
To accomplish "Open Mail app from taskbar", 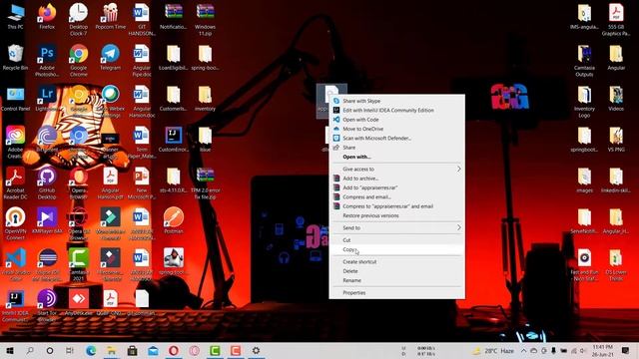I will pos(153,350).
